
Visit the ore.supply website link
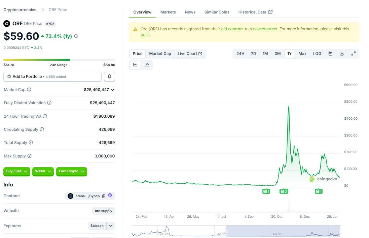[x=103, y=210]
